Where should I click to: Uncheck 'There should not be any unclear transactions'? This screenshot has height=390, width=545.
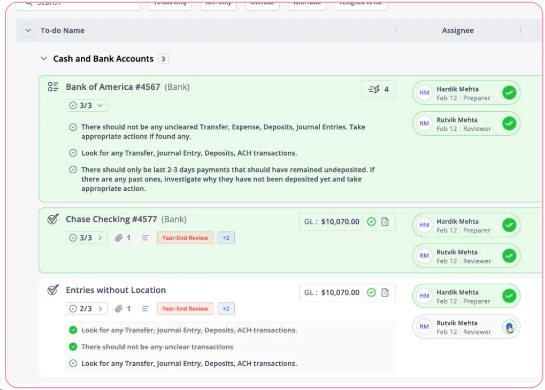[x=73, y=347]
